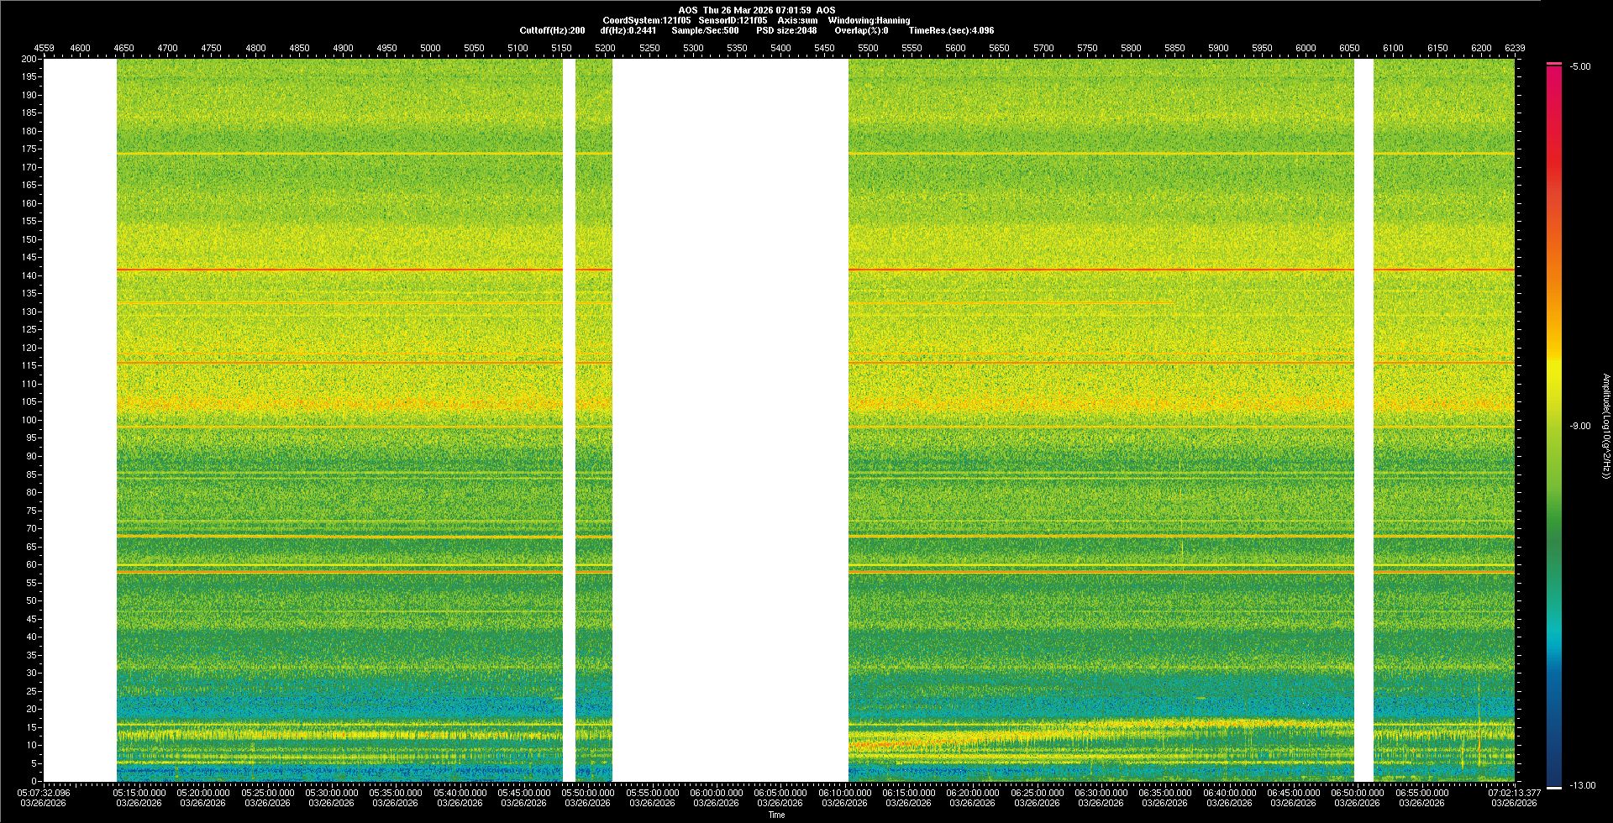Click the -9.00 midpoint of the color bar
1613x823 pixels.
tap(1554, 426)
